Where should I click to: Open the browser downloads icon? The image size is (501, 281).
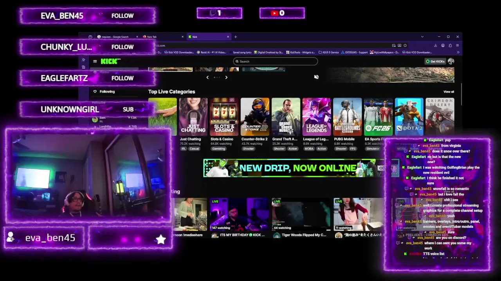pyautogui.click(x=435, y=45)
